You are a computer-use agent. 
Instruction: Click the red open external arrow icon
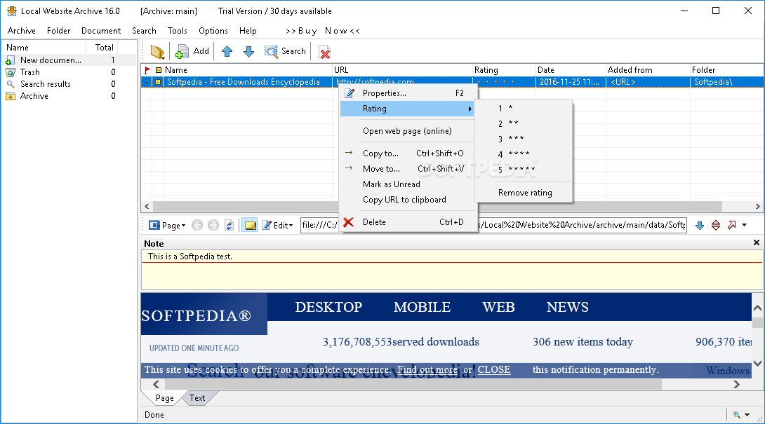[x=731, y=225]
